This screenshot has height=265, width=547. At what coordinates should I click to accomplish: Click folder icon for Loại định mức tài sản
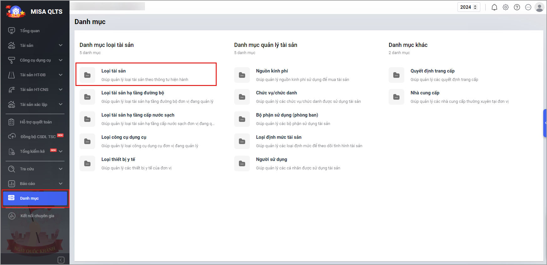click(x=242, y=141)
